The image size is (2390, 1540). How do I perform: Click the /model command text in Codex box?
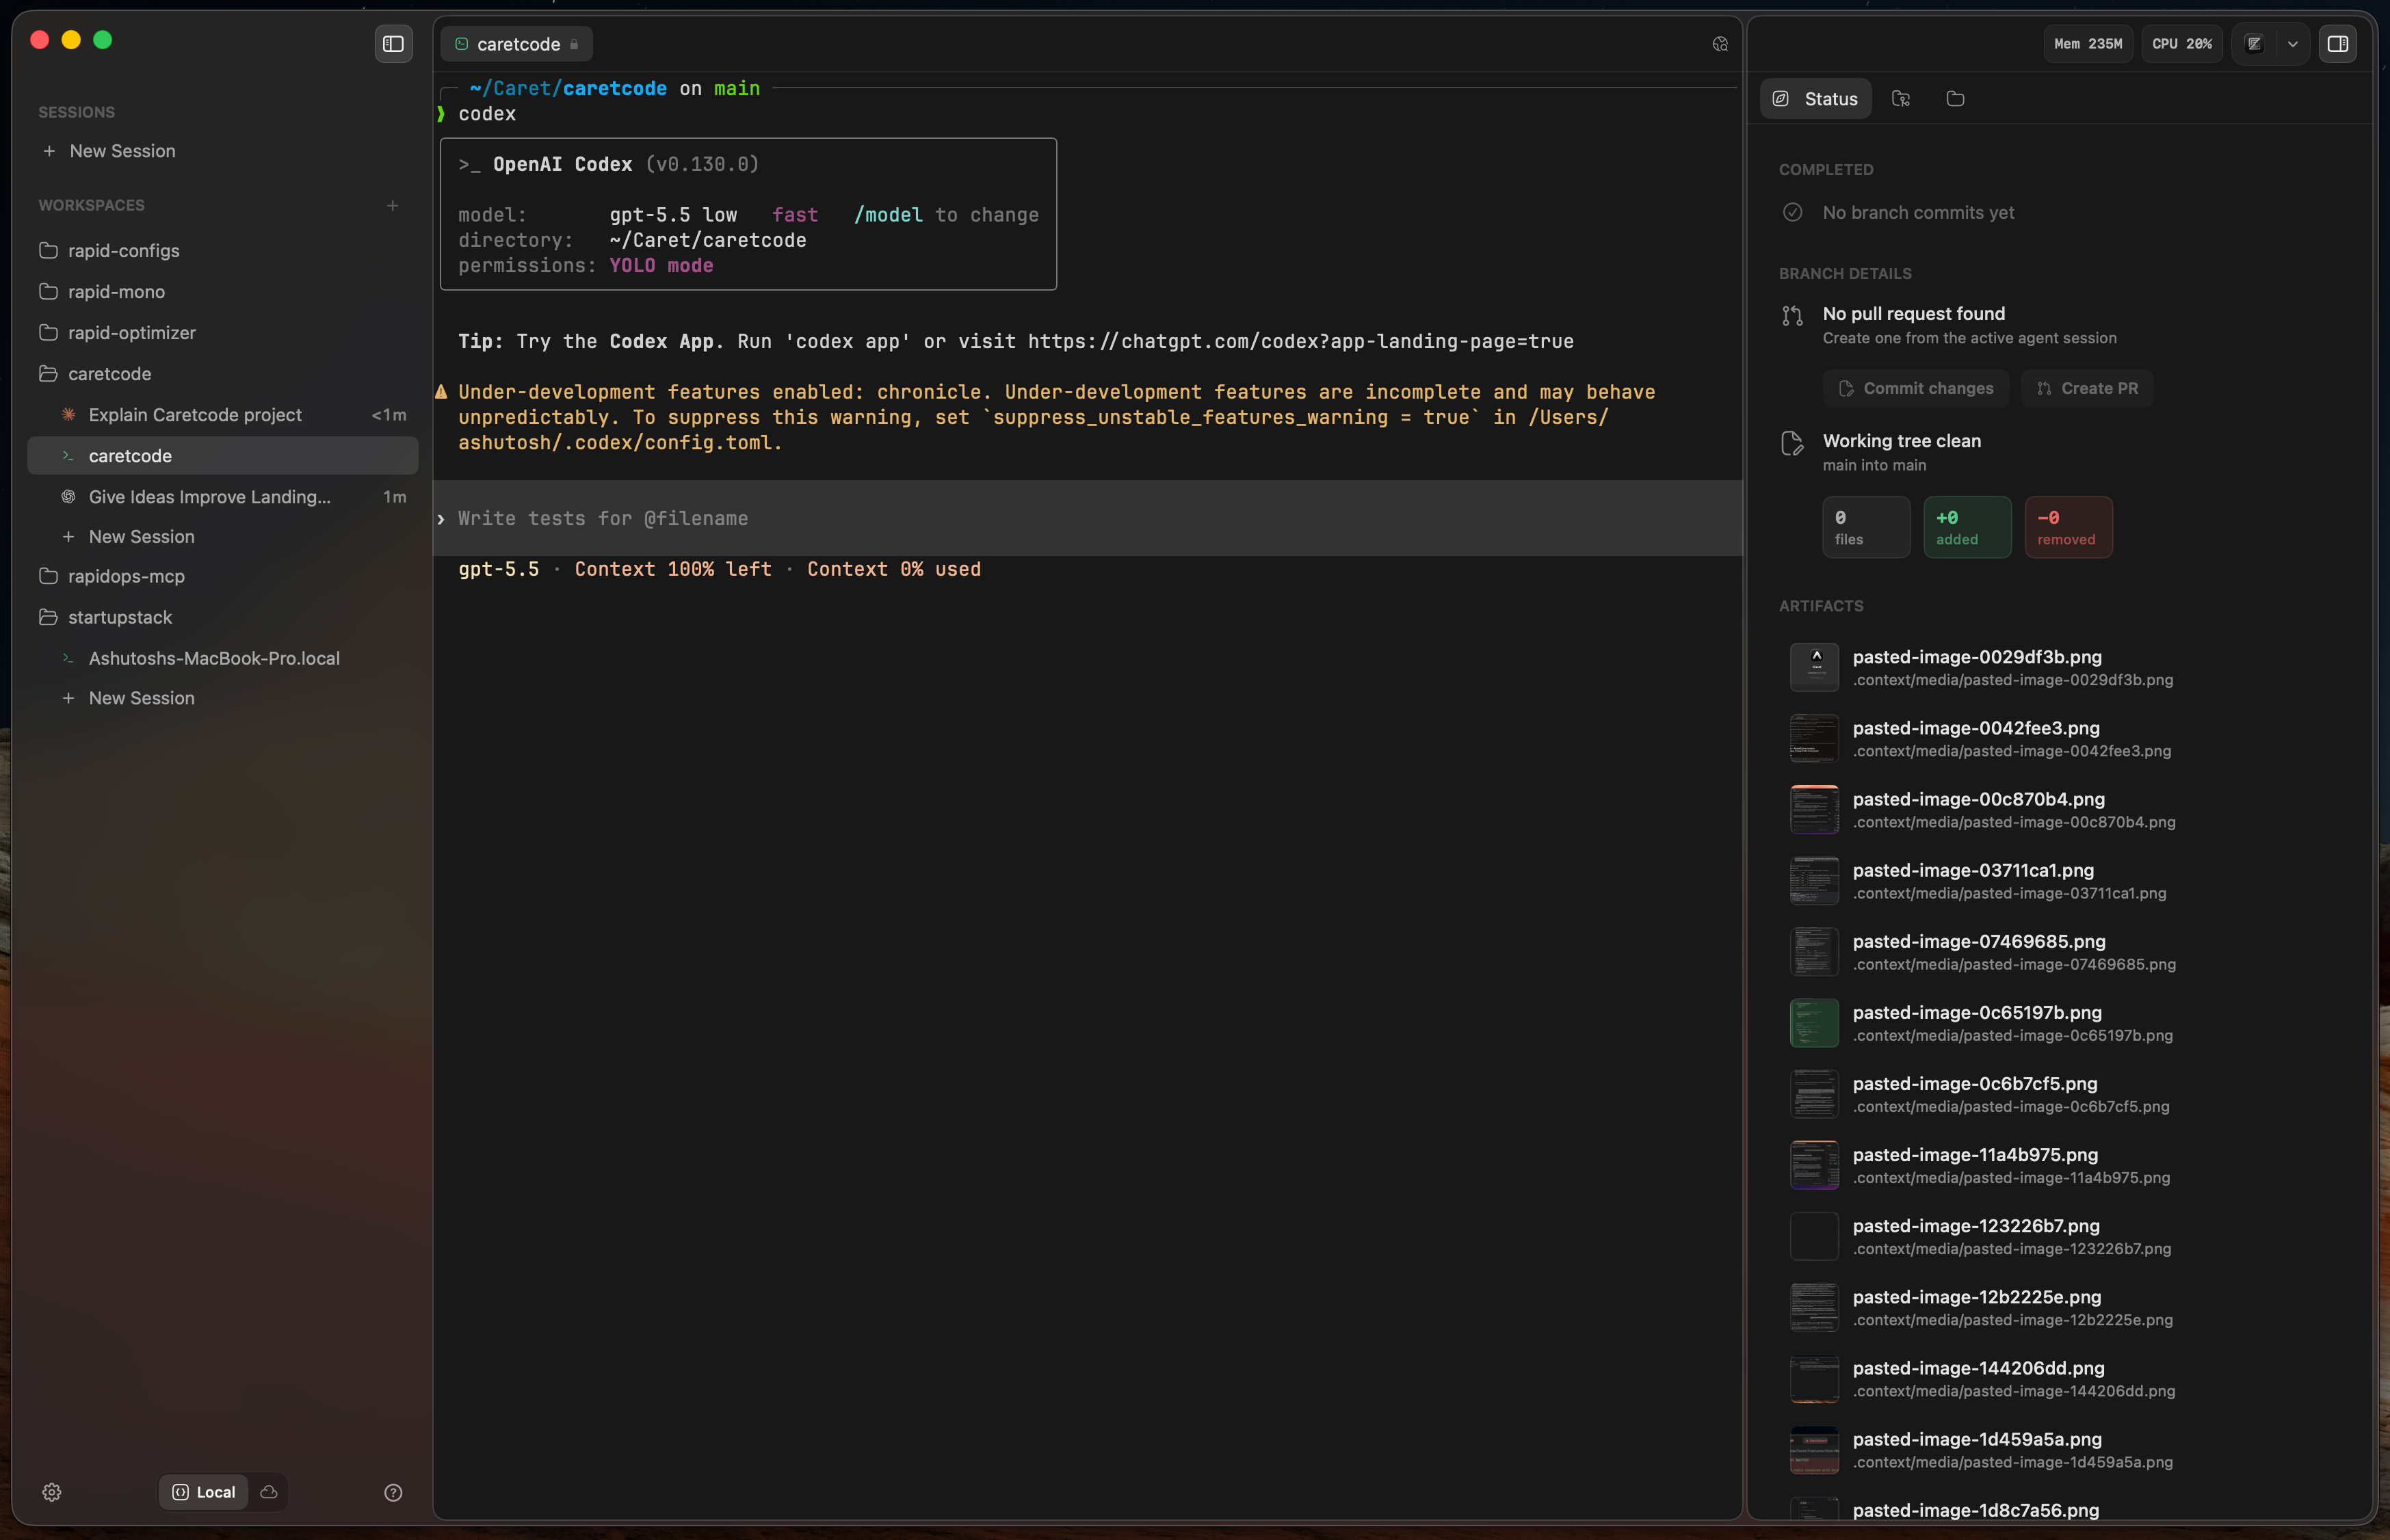(x=888, y=215)
